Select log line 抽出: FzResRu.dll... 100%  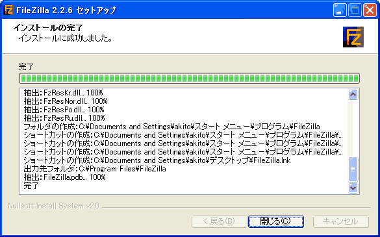tap(64, 118)
